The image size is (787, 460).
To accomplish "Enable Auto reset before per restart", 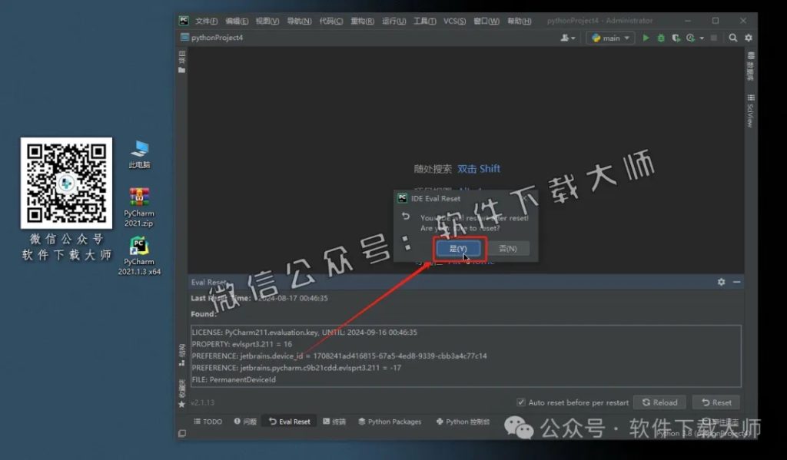I will point(522,402).
